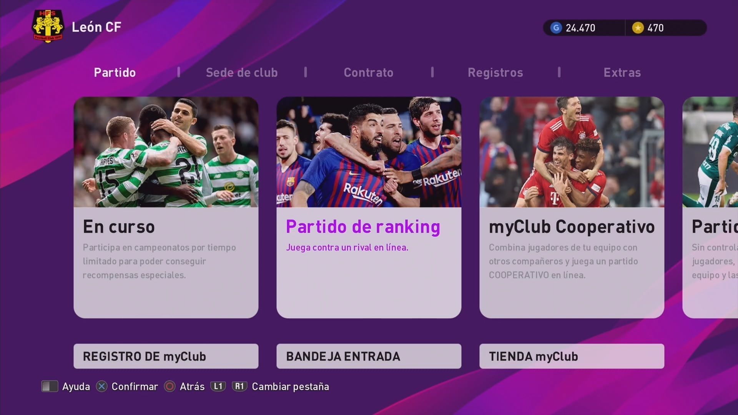Screen dimensions: 738x415
Task: Switch to the Sede de club tab
Action: 242,72
